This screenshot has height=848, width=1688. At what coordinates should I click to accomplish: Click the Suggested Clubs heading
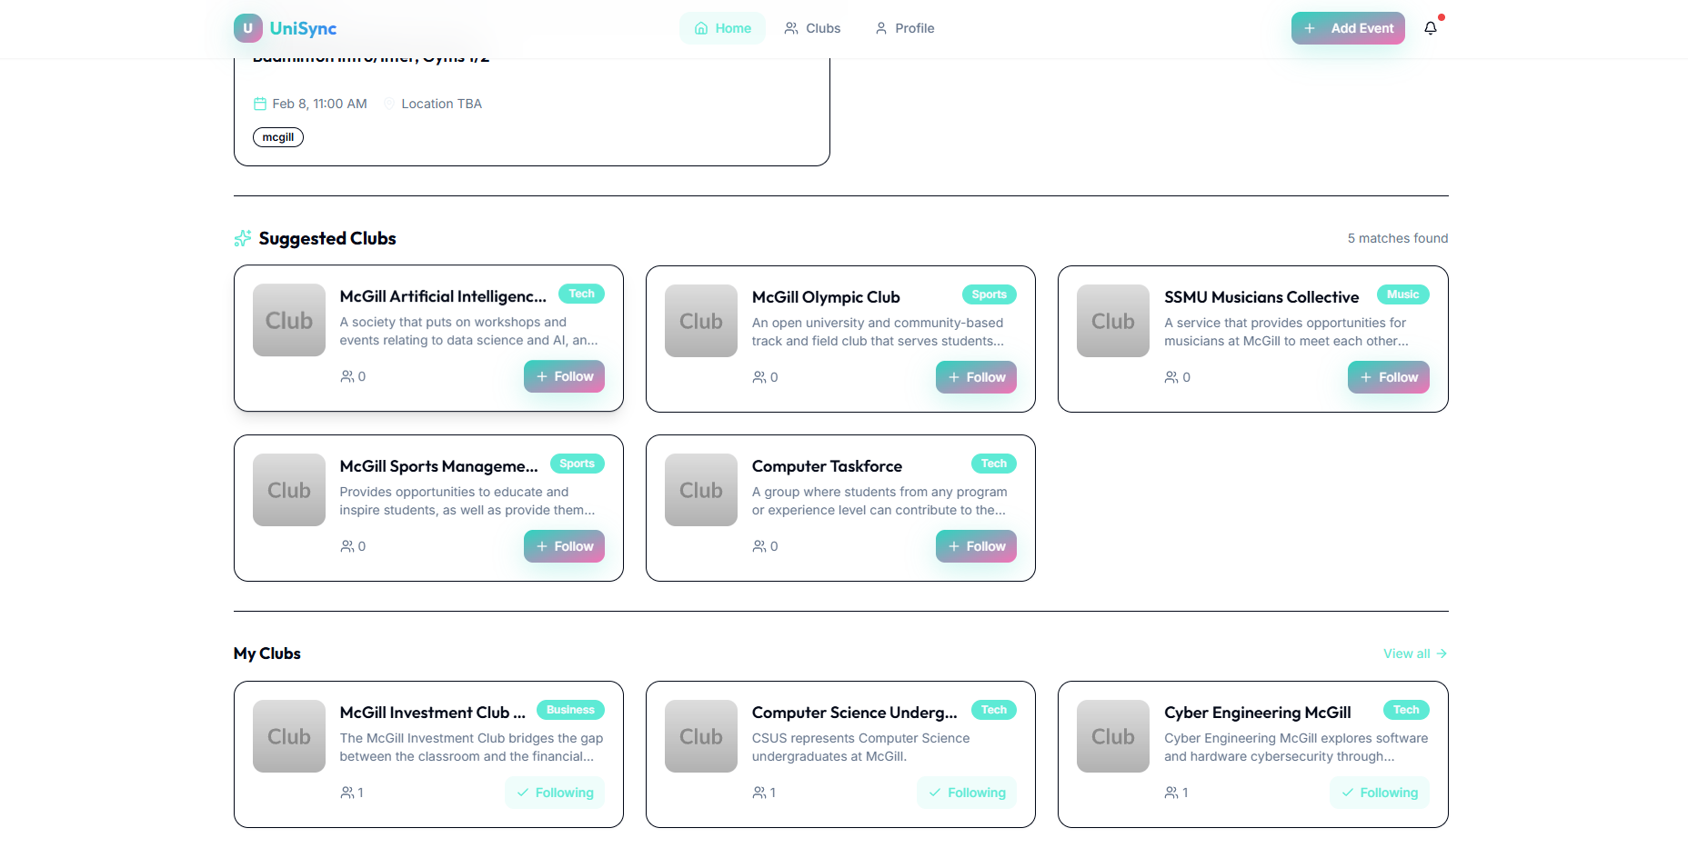pos(327,238)
